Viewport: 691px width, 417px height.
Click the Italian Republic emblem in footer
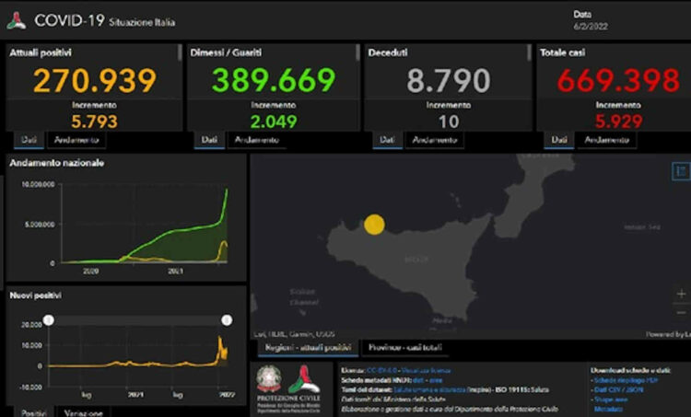point(271,378)
